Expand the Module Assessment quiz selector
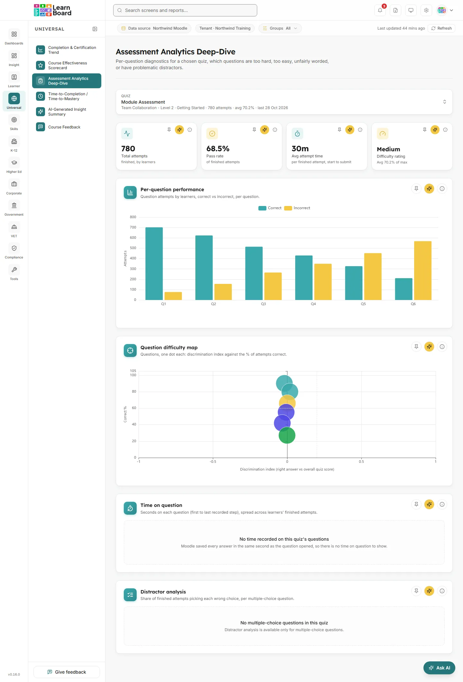Viewport: 463px width, 682px height. [x=284, y=102]
